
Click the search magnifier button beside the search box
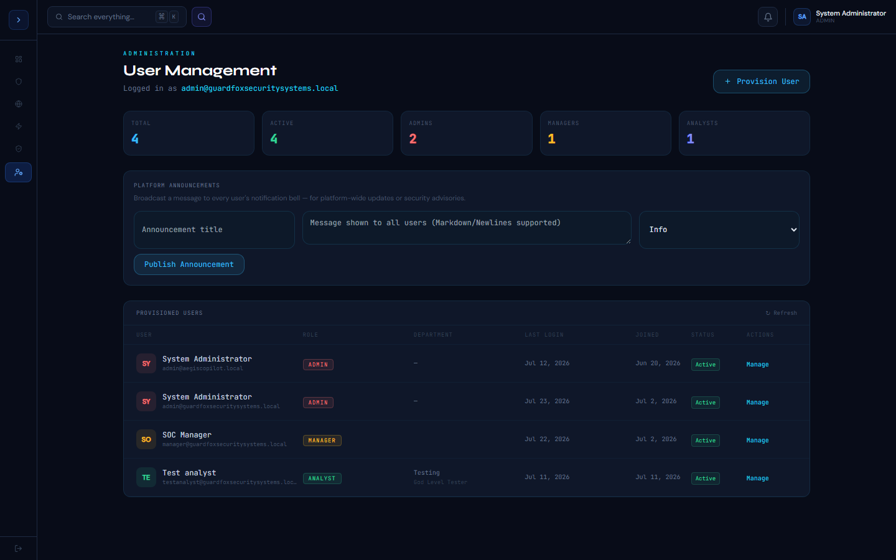tap(202, 17)
